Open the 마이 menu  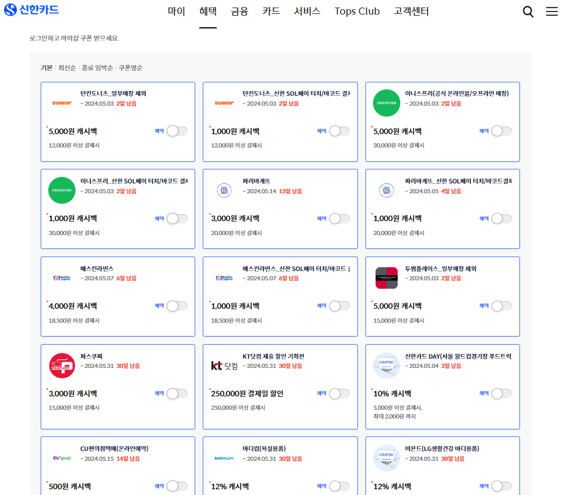(177, 12)
